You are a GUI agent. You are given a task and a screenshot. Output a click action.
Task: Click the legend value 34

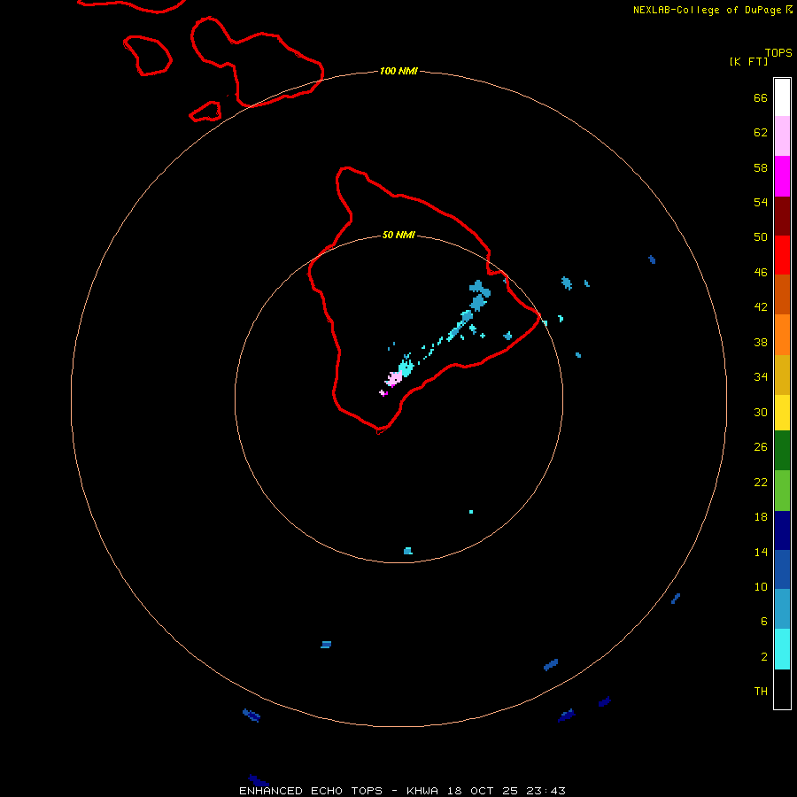761,376
